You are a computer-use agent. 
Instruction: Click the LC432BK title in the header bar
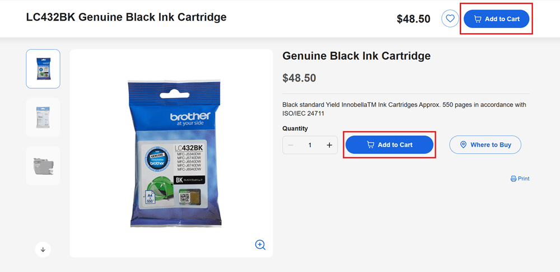point(126,17)
